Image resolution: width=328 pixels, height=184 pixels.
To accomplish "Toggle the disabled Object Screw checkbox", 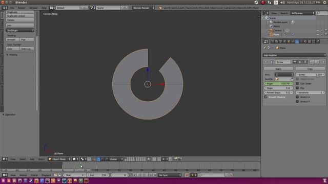I will point(297,79).
